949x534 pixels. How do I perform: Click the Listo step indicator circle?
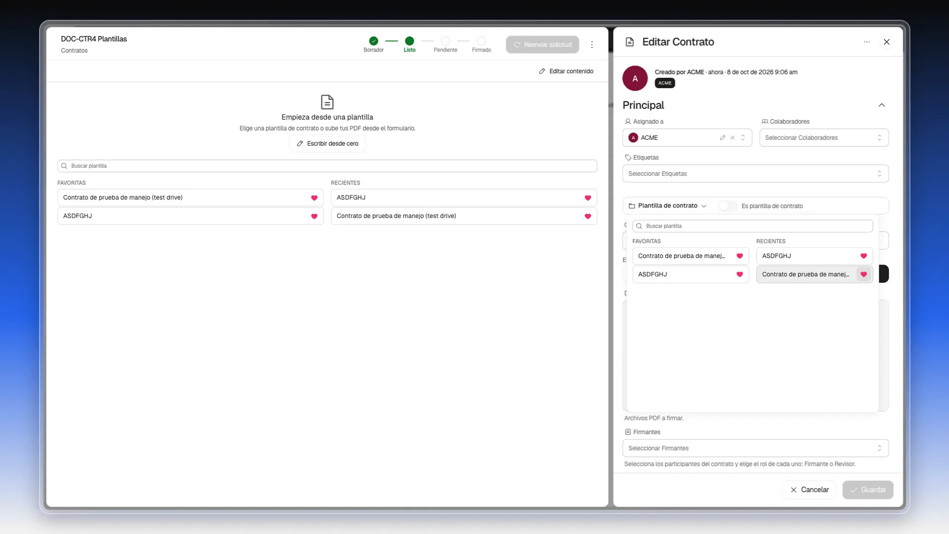[409, 41]
